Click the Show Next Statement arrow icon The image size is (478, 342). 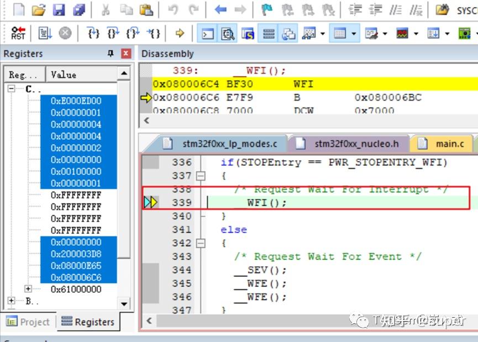[x=180, y=33]
